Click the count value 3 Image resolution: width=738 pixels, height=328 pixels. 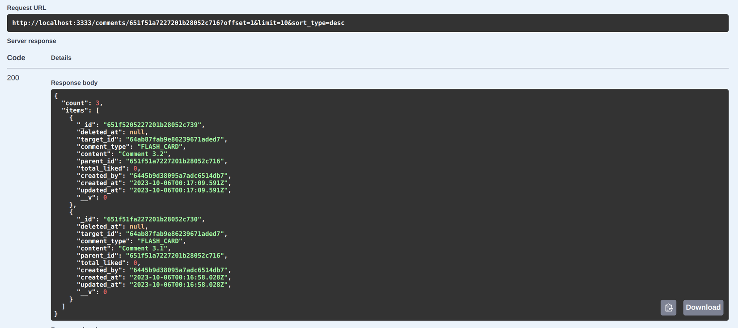[98, 103]
